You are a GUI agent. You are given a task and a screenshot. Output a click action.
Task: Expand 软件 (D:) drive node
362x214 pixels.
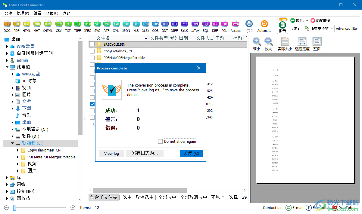(x=13, y=136)
